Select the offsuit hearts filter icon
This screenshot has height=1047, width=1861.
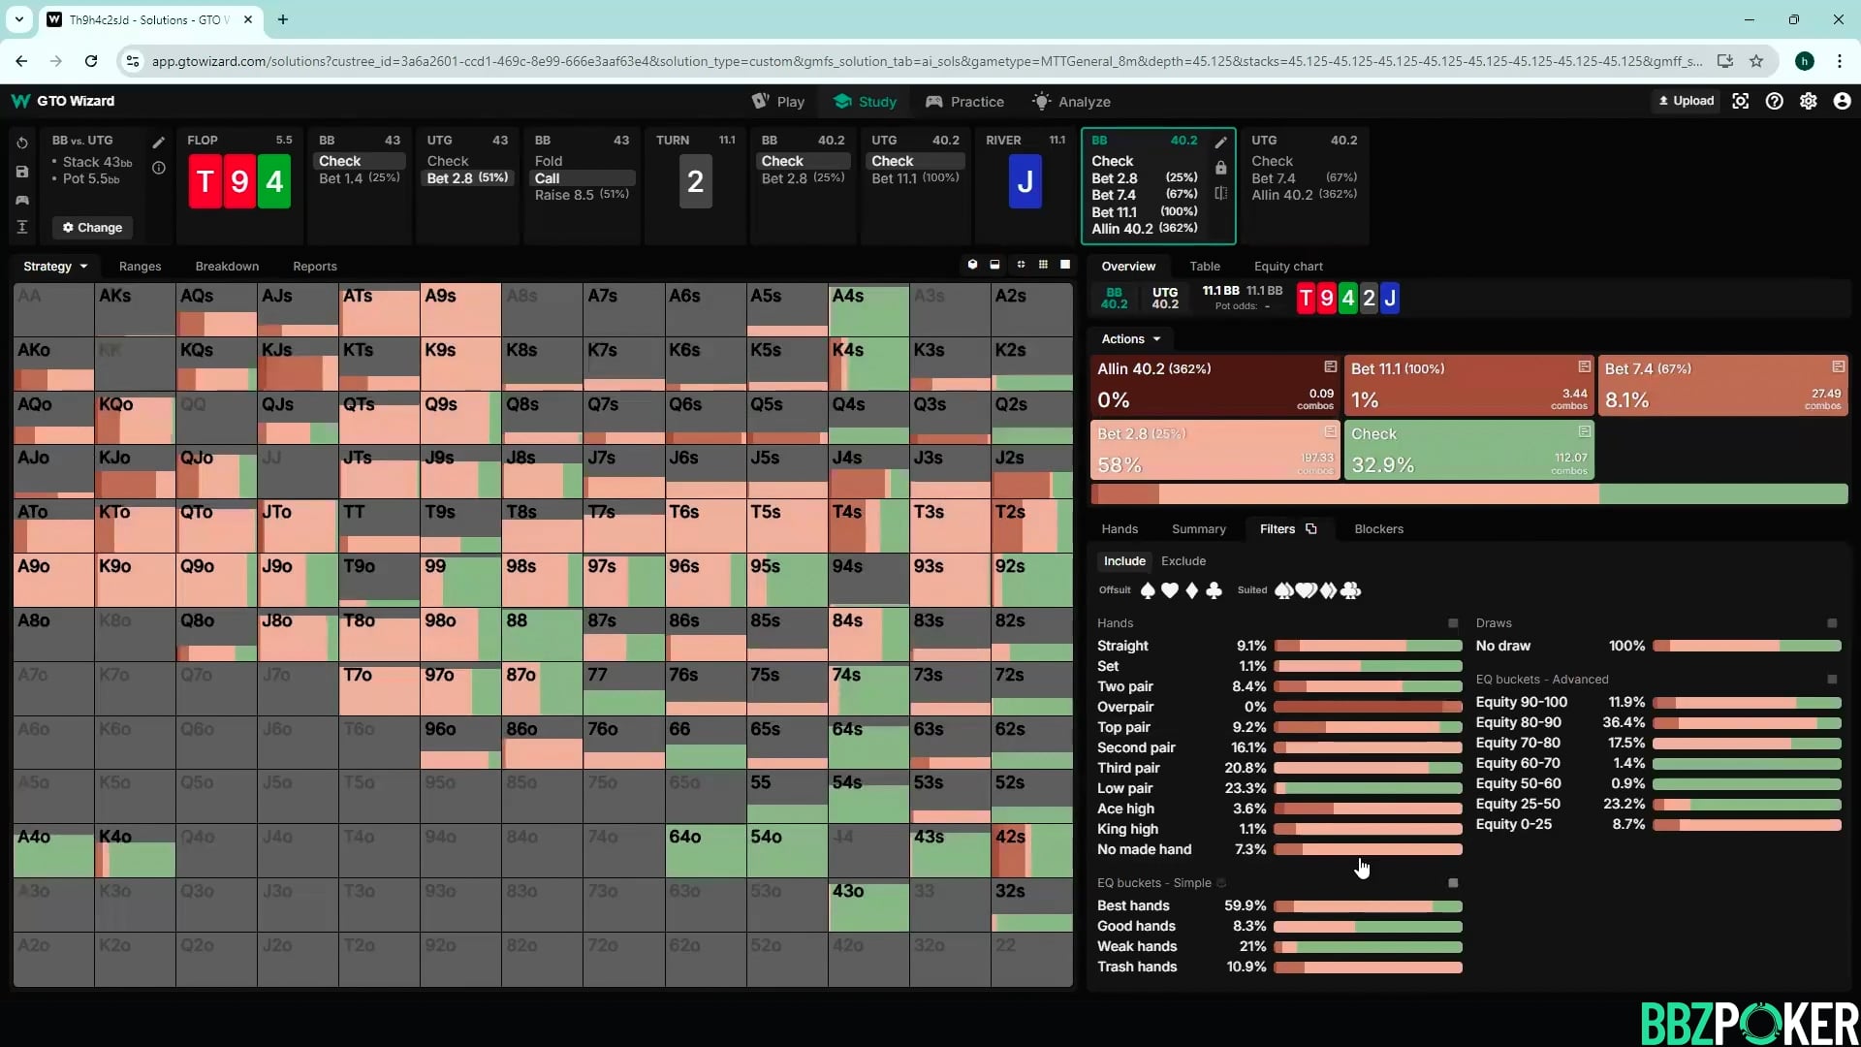pos(1170,590)
